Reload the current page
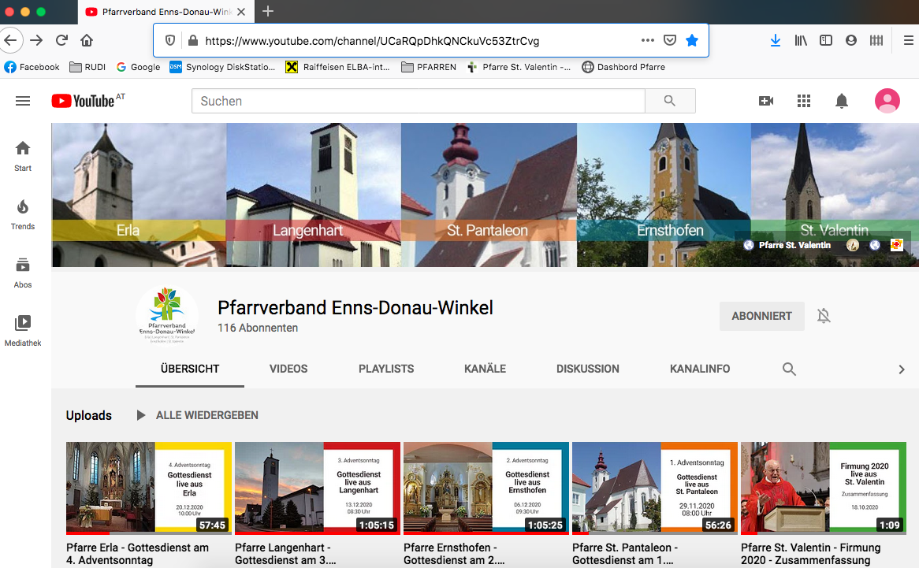The height and width of the screenshot is (568, 919). tap(61, 40)
